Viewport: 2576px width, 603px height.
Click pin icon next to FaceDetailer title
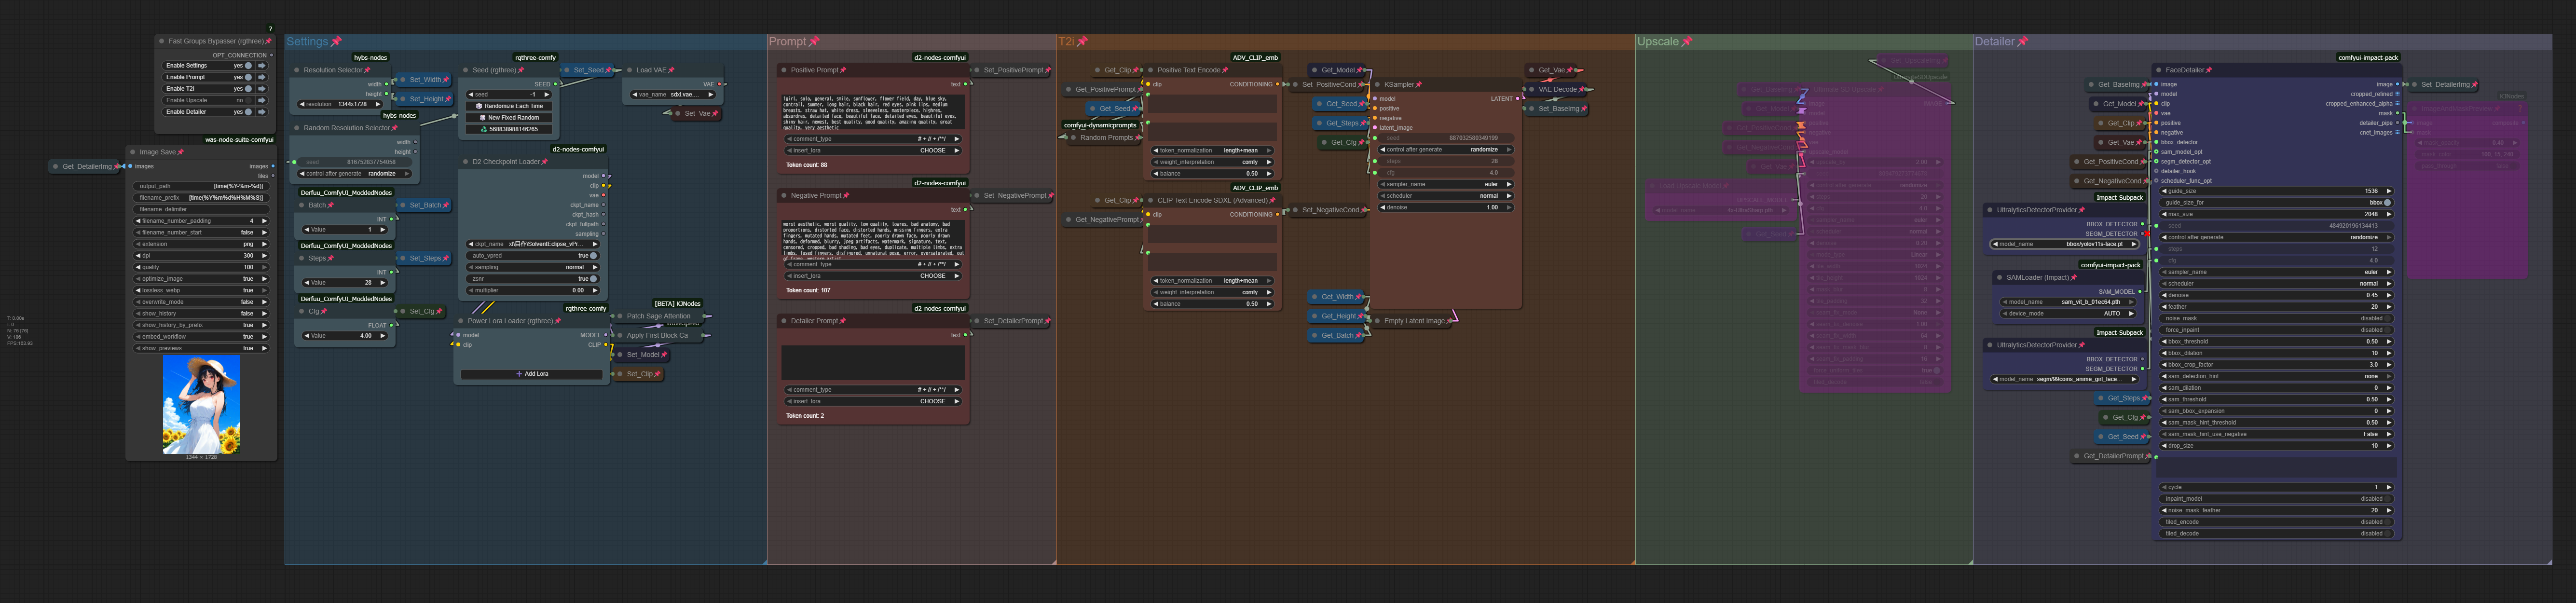coord(2208,70)
